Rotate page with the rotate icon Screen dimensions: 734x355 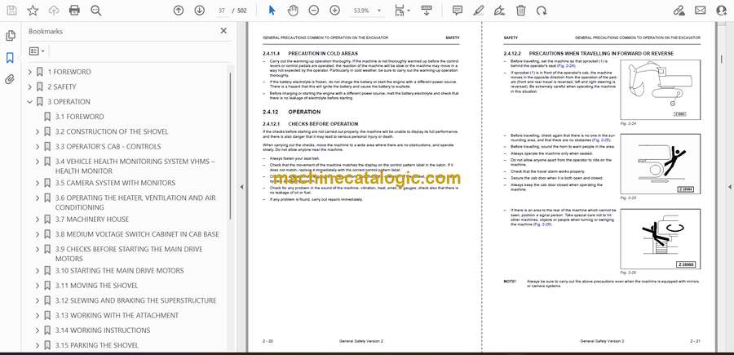pyautogui.click(x=542, y=11)
